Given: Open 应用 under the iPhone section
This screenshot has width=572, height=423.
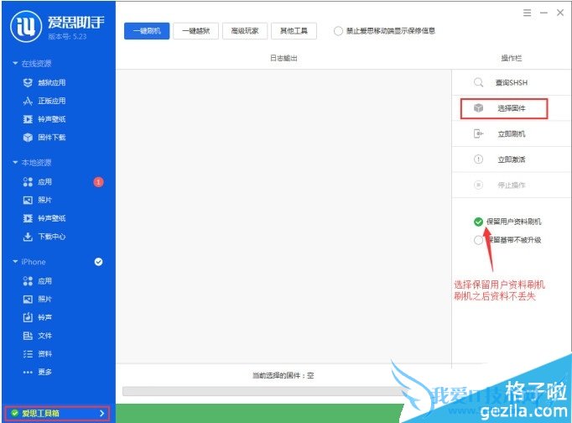Looking at the screenshot, I should pyautogui.click(x=44, y=281).
